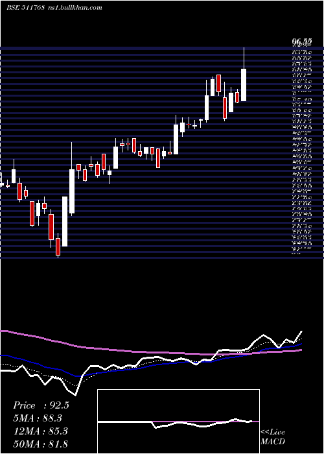Select the Price : 92.5 readout

(x=41, y=405)
